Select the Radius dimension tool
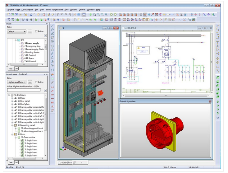 [x=52, y=110]
